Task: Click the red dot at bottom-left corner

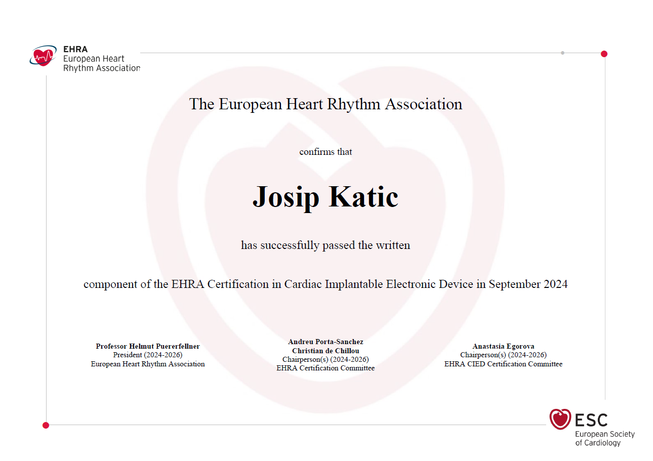Action: 46,425
